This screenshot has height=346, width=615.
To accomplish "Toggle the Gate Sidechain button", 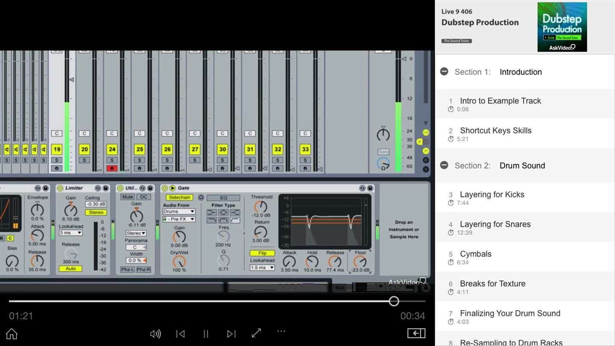I will pos(179,198).
